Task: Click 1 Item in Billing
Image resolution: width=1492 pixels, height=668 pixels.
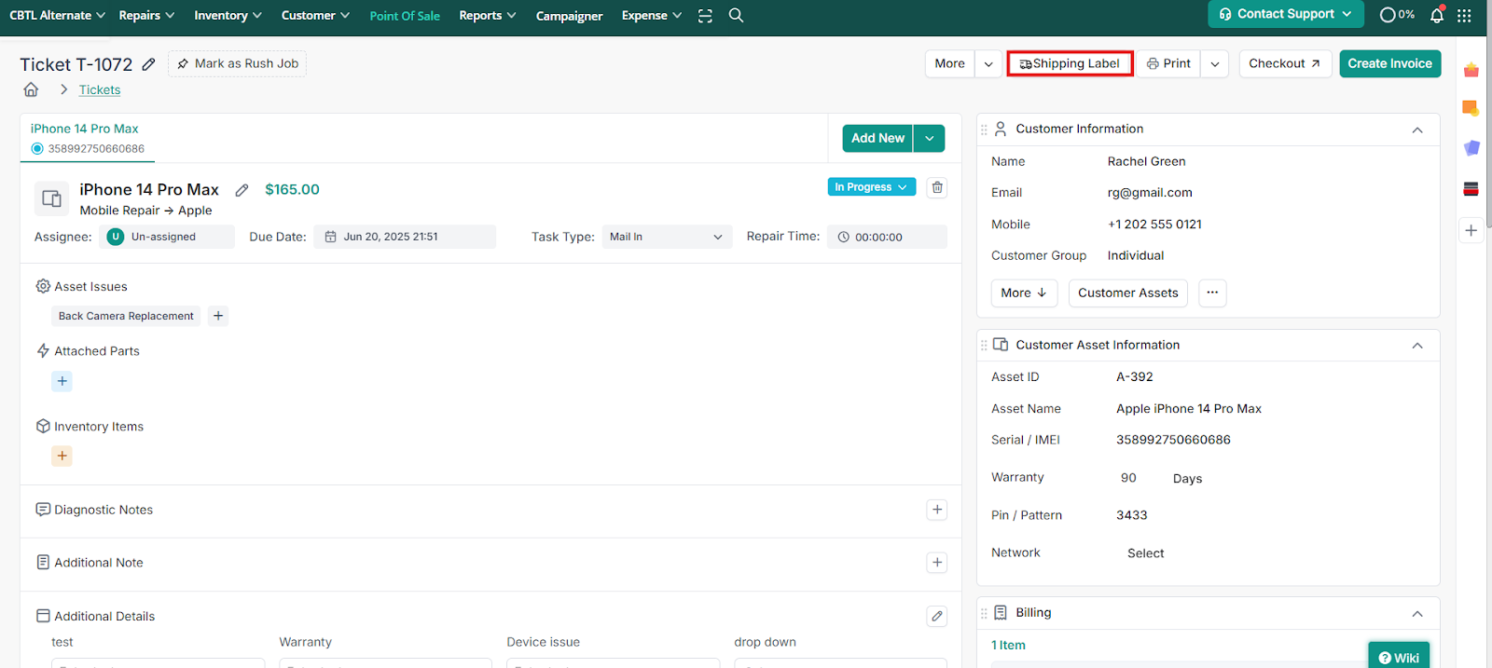Action: (1008, 645)
